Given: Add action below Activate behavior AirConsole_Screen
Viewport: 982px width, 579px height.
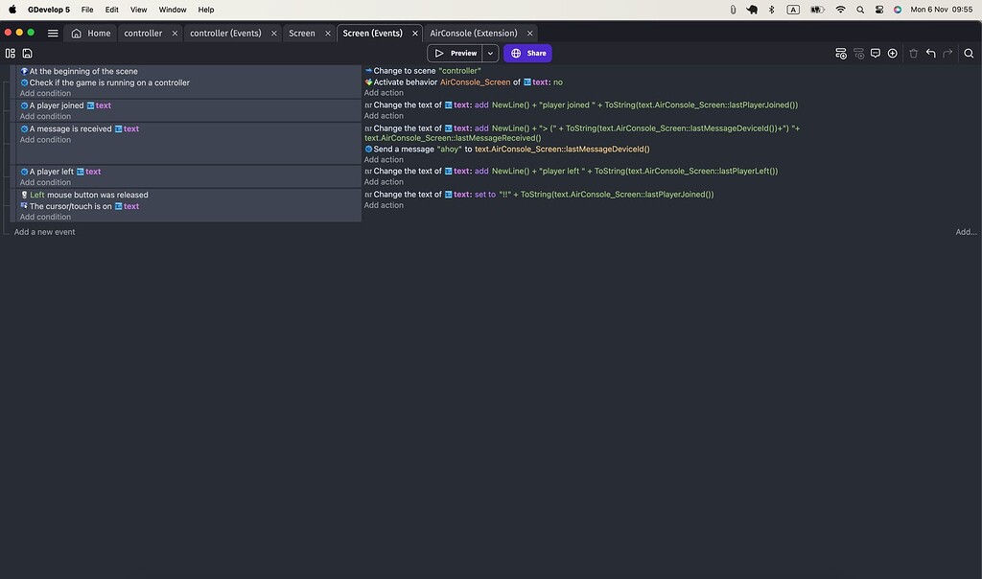Looking at the screenshot, I should click(384, 93).
